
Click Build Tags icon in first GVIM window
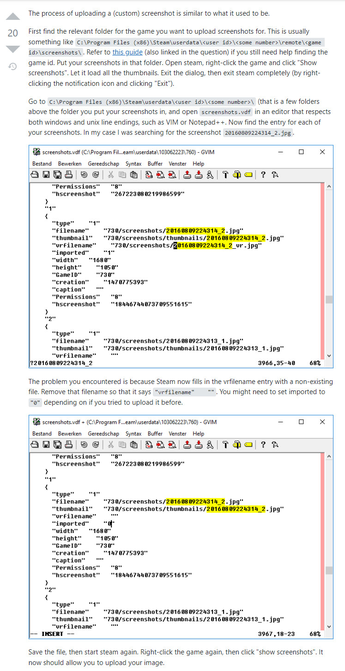click(x=237, y=174)
